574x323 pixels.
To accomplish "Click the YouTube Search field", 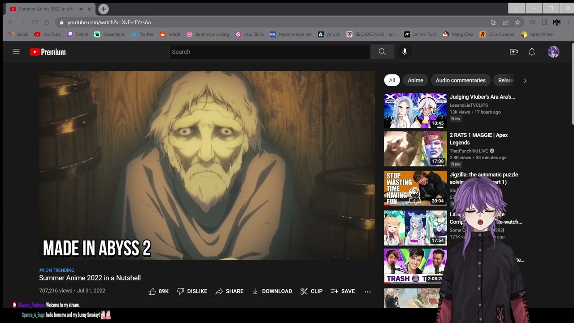I will [x=270, y=52].
